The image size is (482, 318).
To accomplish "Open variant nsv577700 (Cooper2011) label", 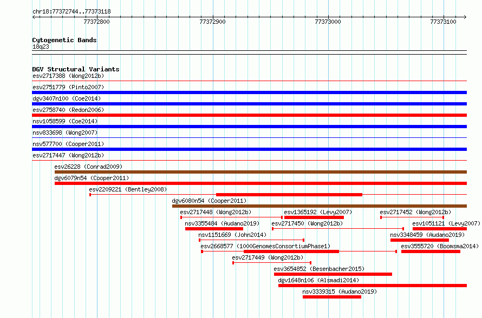I will point(68,144).
